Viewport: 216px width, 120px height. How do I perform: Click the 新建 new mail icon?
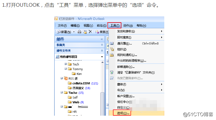(x=59, y=32)
